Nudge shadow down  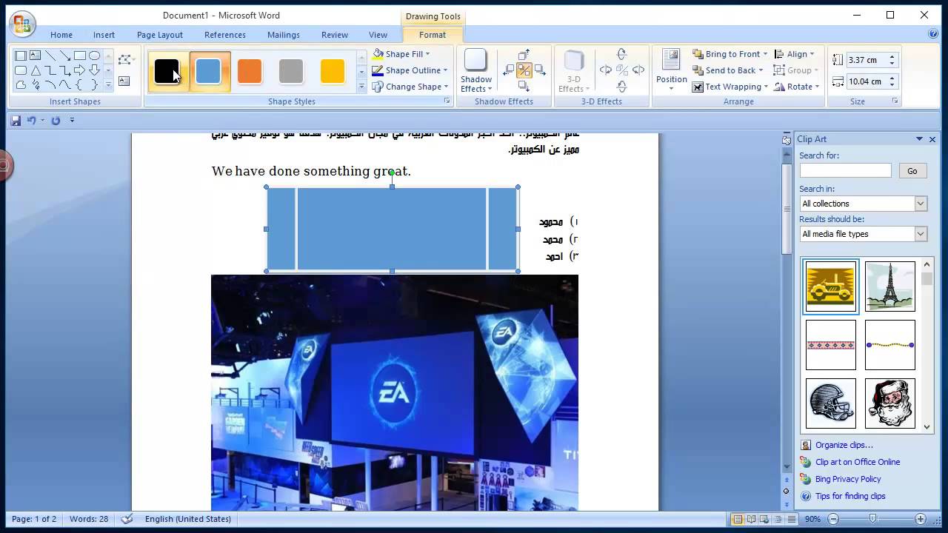524,86
